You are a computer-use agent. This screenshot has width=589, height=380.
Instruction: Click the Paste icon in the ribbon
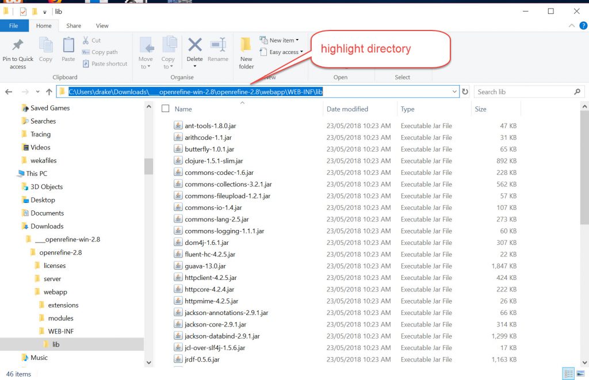tap(68, 47)
